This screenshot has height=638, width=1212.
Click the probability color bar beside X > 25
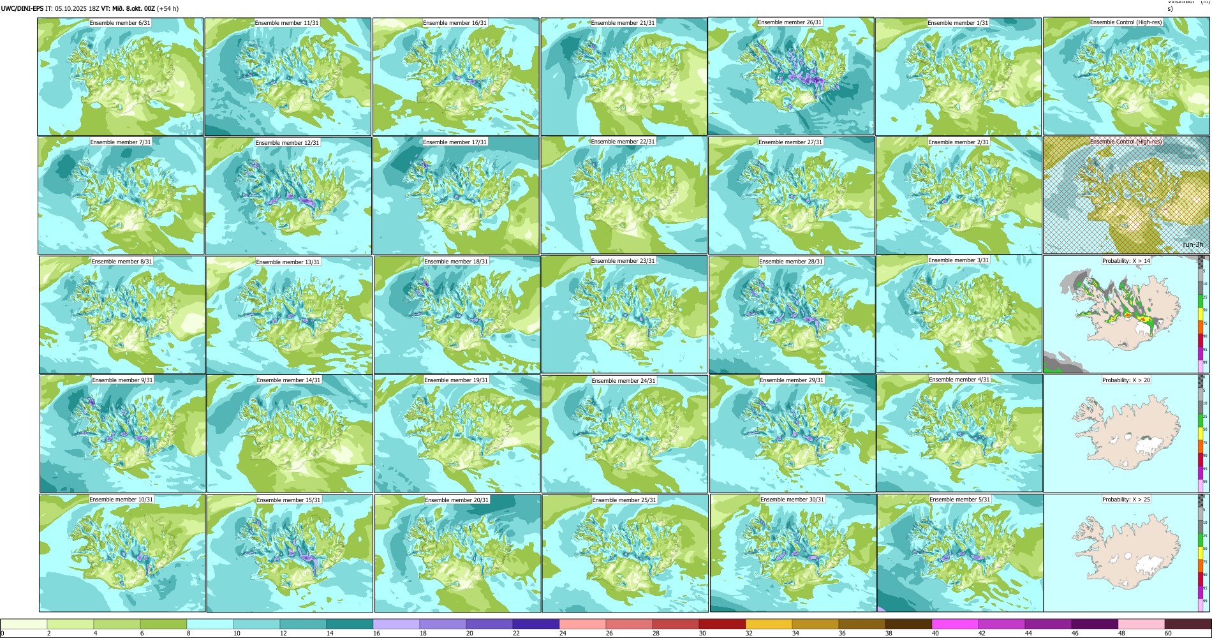[x=1202, y=553]
